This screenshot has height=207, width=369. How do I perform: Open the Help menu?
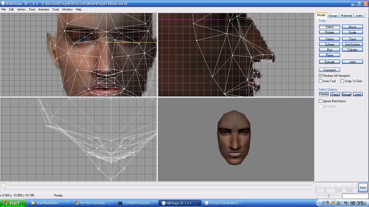(x=78, y=9)
